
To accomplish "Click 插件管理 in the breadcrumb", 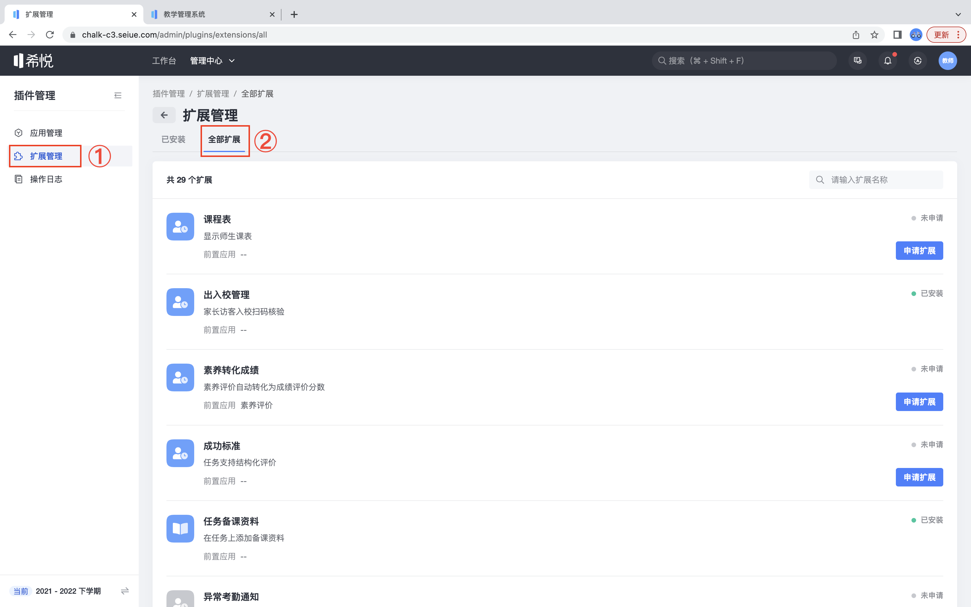I will tap(168, 94).
